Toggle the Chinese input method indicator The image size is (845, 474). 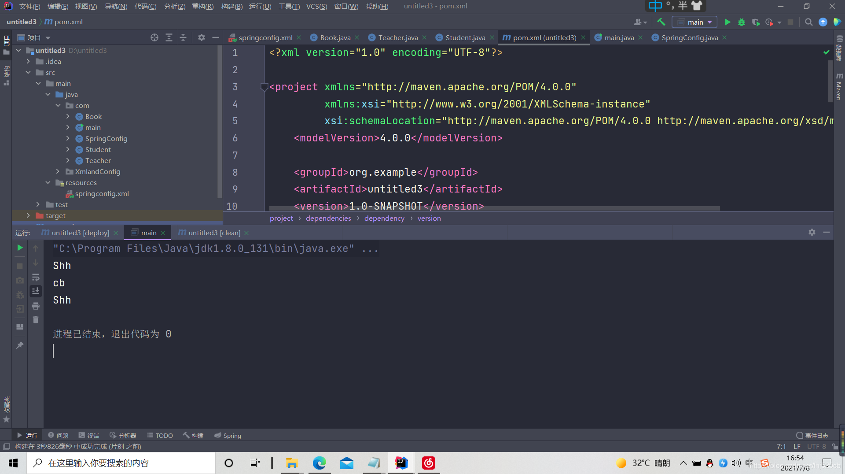coord(655,6)
